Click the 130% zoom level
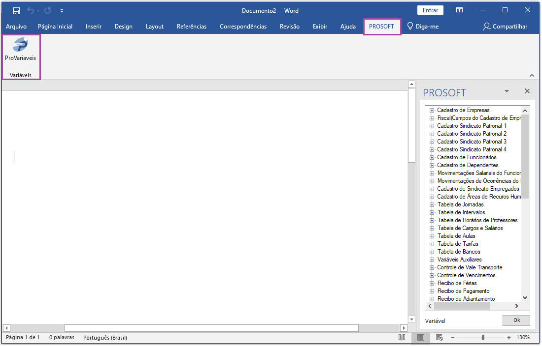The height and width of the screenshot is (347, 542). pos(523,338)
